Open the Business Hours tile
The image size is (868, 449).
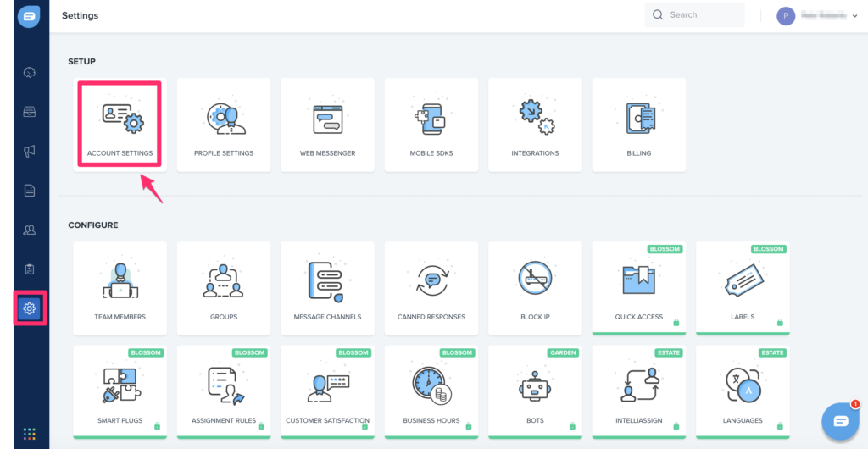tap(431, 391)
